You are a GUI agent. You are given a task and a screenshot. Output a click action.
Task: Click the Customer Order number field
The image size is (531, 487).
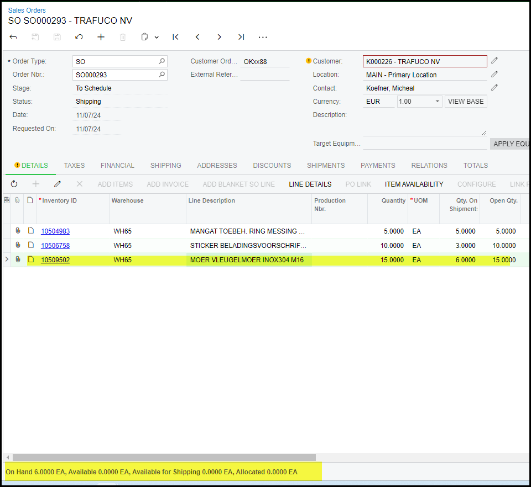tap(265, 61)
